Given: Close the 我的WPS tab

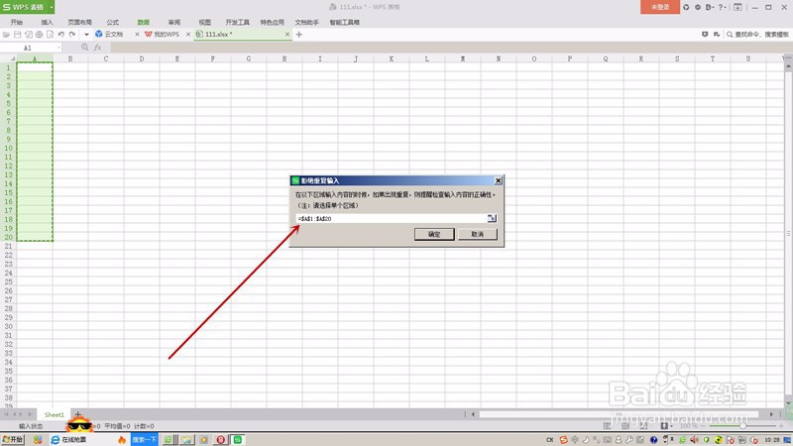Looking at the screenshot, I should 188,35.
